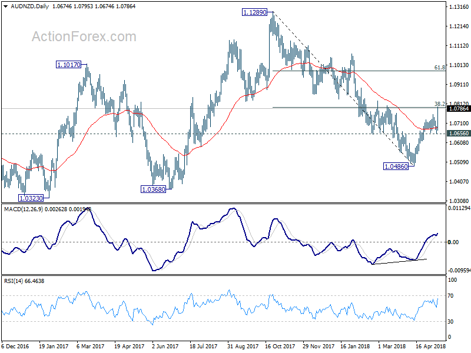Click the 1.09110 price axis value

coord(459,85)
